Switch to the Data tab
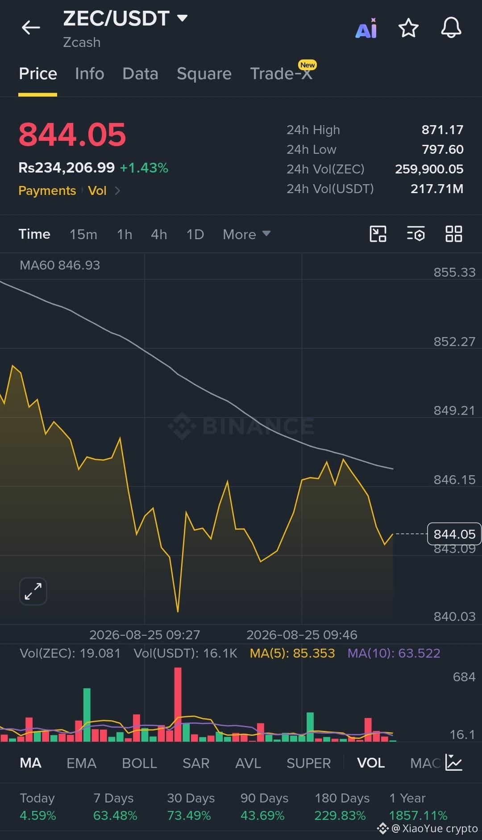Viewport: 482px width, 840px height. pos(141,74)
